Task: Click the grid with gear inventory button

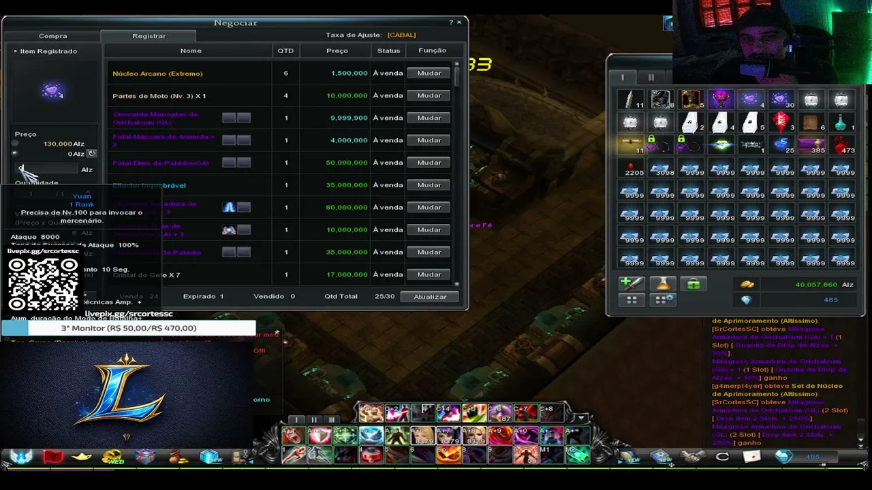Action: pyautogui.click(x=663, y=299)
